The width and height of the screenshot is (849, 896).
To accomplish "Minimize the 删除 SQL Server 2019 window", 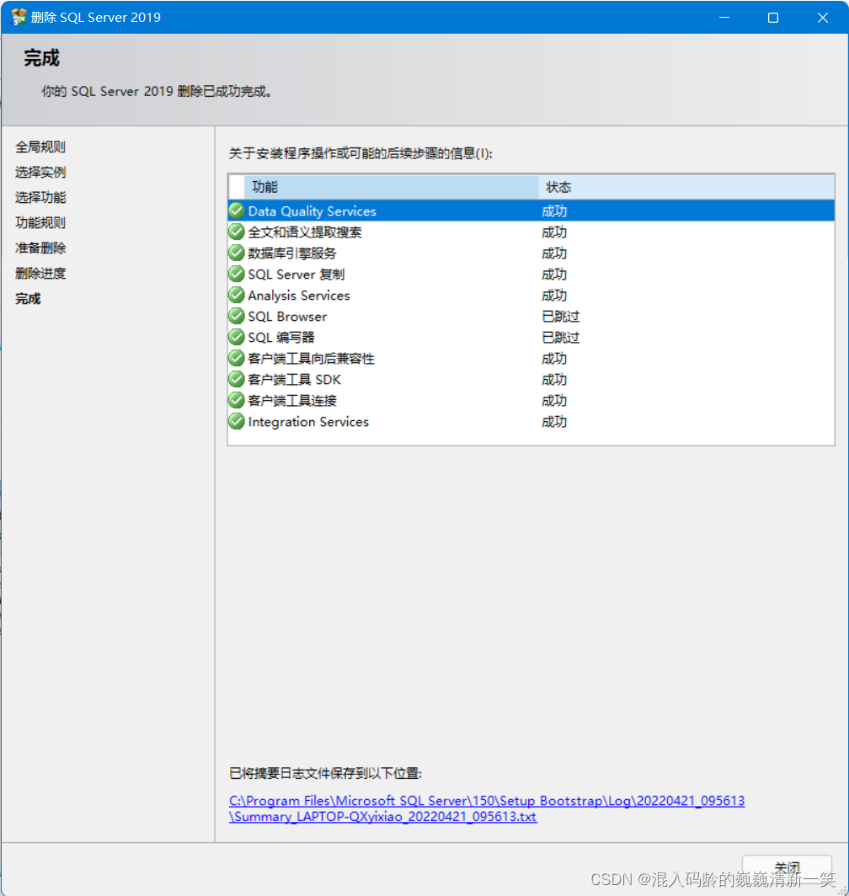I will click(724, 18).
